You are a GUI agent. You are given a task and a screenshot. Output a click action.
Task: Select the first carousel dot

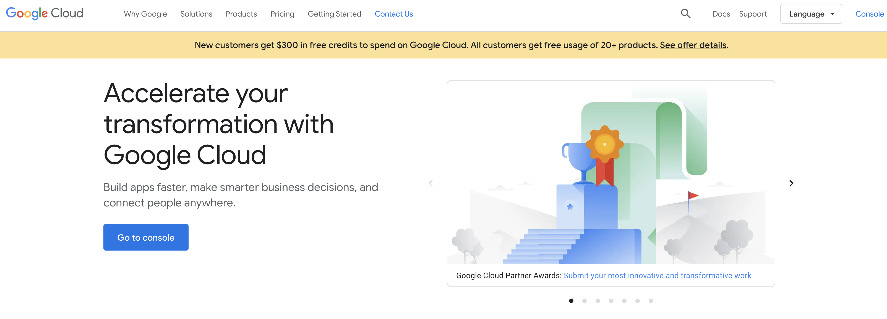(x=571, y=301)
